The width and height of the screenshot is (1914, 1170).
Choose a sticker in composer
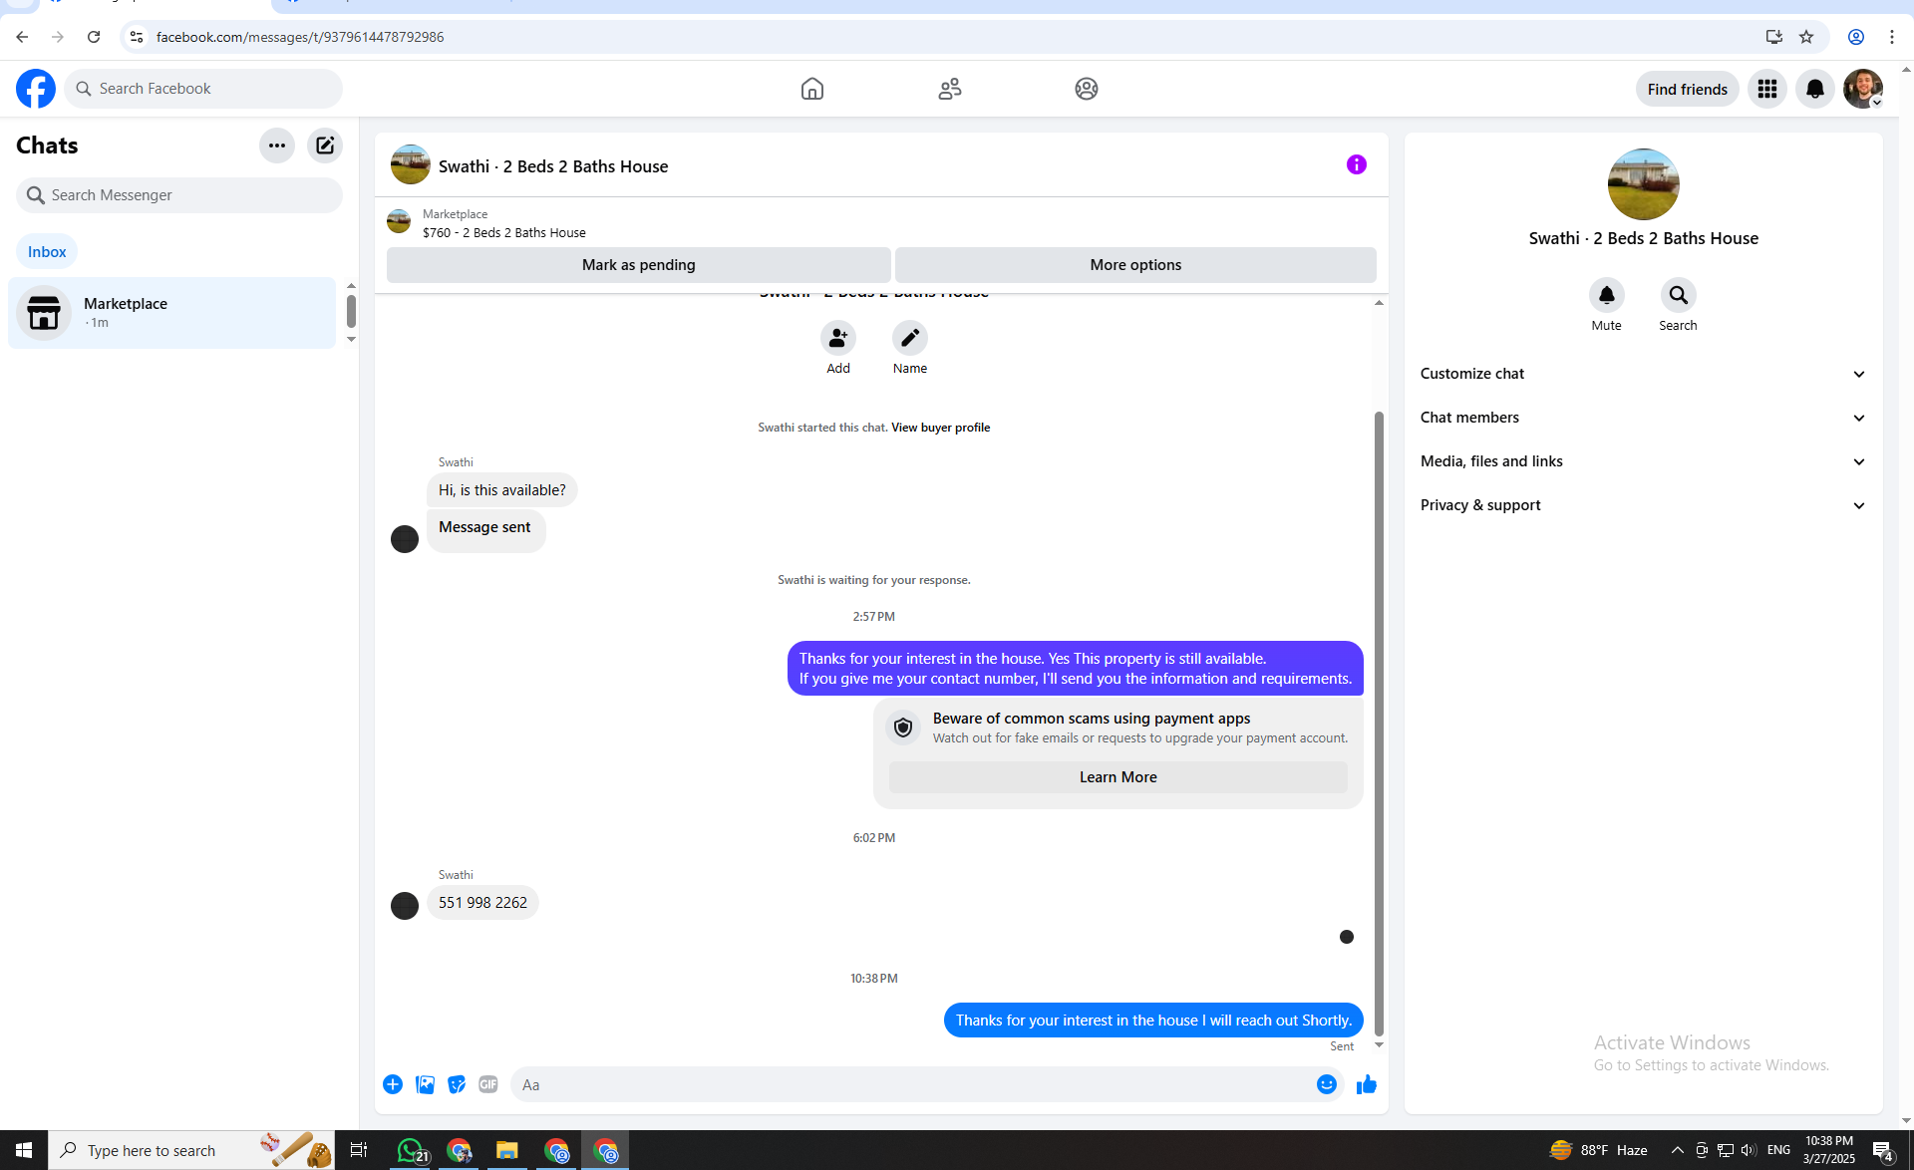[x=457, y=1084]
